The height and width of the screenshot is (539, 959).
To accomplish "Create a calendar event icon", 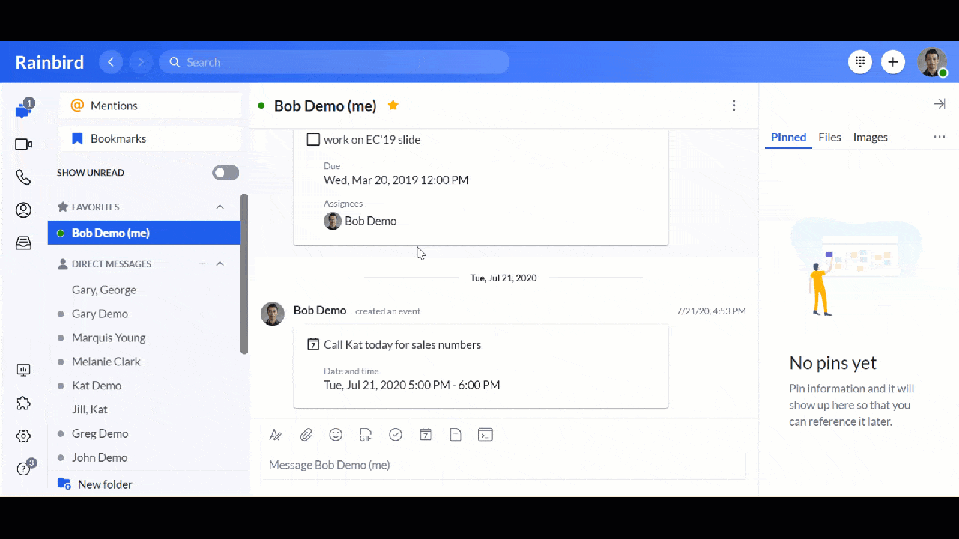I will 426,435.
